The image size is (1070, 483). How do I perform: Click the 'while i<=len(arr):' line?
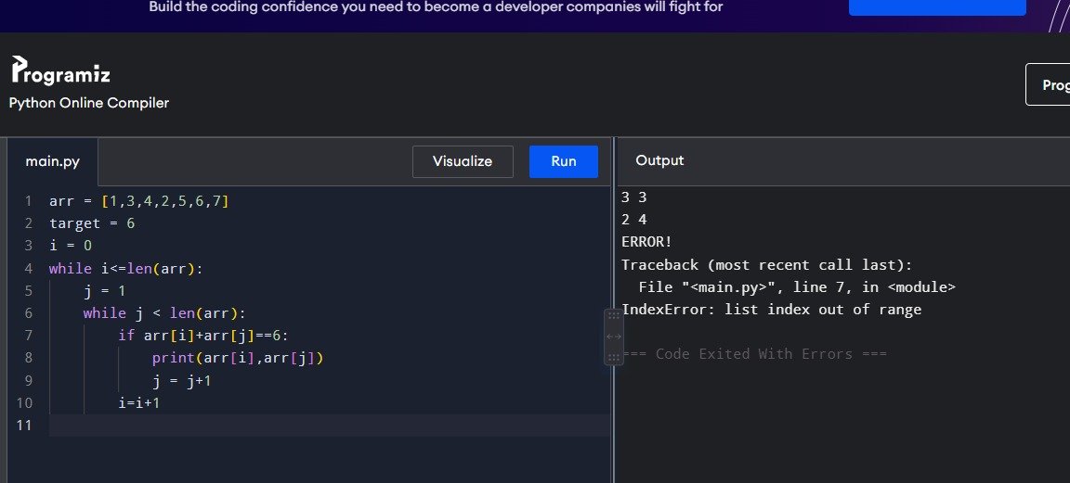point(126,269)
